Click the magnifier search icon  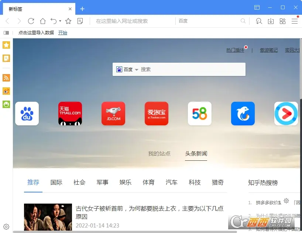coord(243,21)
